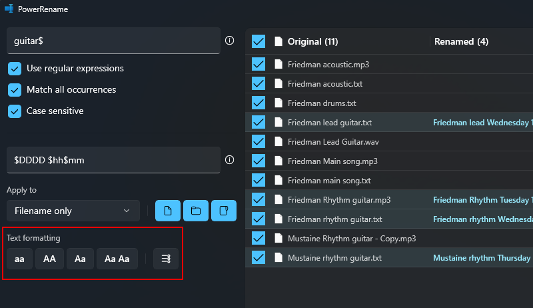This screenshot has height=308, width=533.
Task: Click the replace field info icon
Action: point(229,160)
